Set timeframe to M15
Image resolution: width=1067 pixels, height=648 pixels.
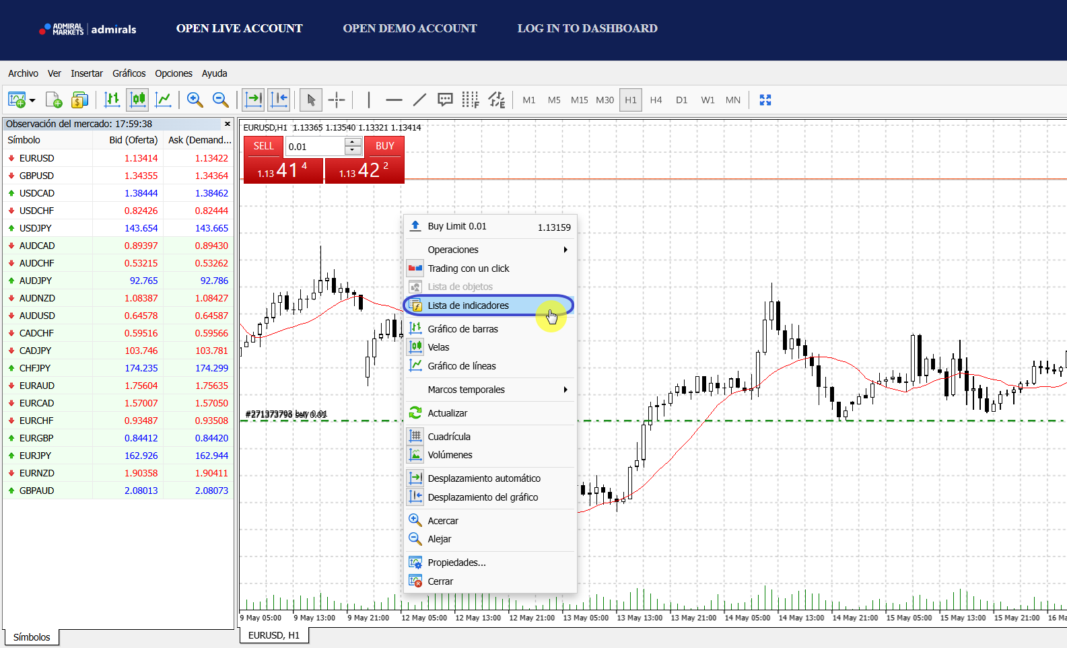(580, 100)
